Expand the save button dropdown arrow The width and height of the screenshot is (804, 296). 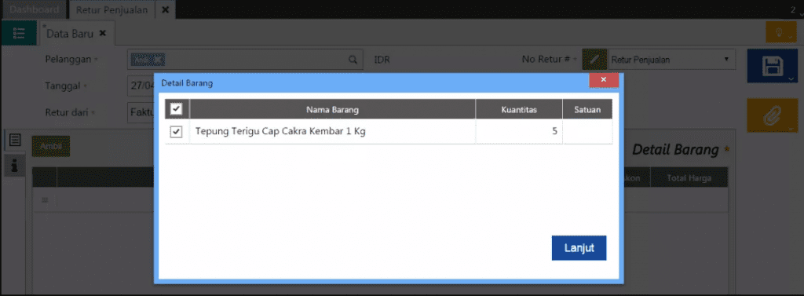pyautogui.click(x=791, y=79)
